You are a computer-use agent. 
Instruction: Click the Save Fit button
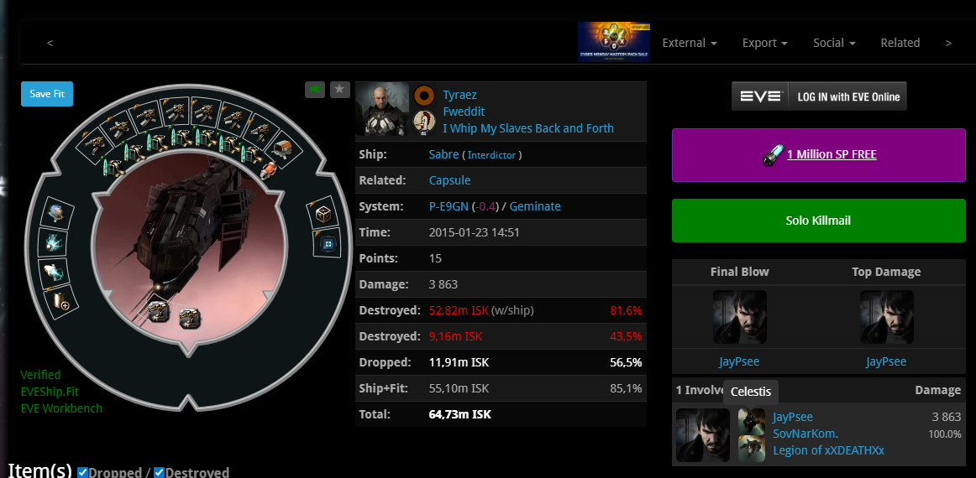pyautogui.click(x=47, y=94)
